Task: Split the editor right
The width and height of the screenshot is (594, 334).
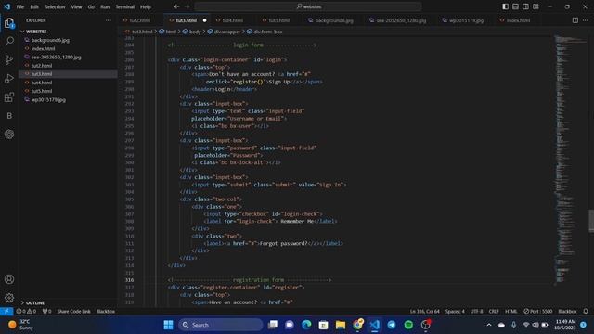Action: click(x=575, y=20)
